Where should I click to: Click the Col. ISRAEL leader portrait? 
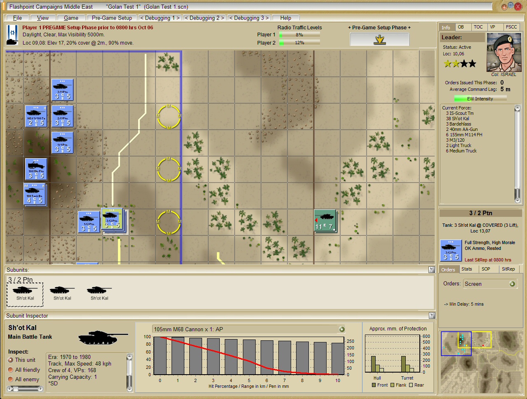pyautogui.click(x=503, y=52)
